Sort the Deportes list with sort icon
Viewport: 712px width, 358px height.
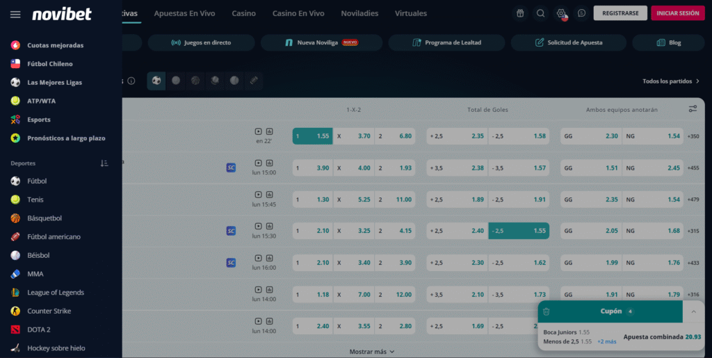click(x=104, y=163)
